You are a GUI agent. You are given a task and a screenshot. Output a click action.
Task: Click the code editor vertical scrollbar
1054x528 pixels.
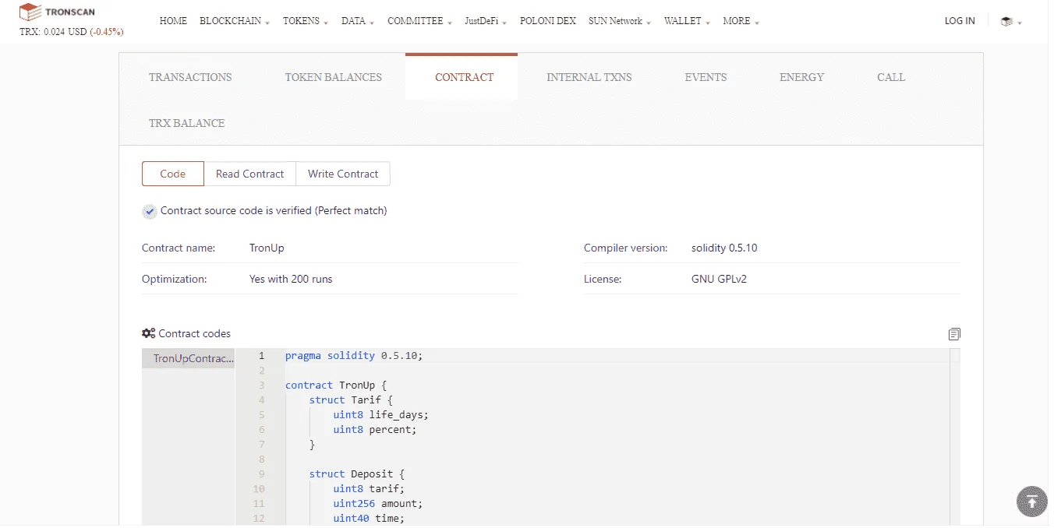pyautogui.click(x=955, y=436)
